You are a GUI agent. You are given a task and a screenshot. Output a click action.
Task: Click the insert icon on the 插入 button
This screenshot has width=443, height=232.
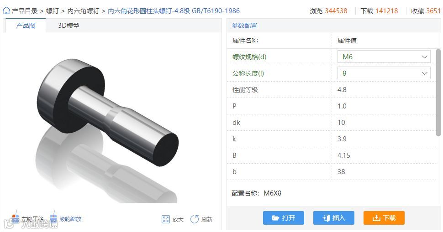pyautogui.click(x=326, y=218)
